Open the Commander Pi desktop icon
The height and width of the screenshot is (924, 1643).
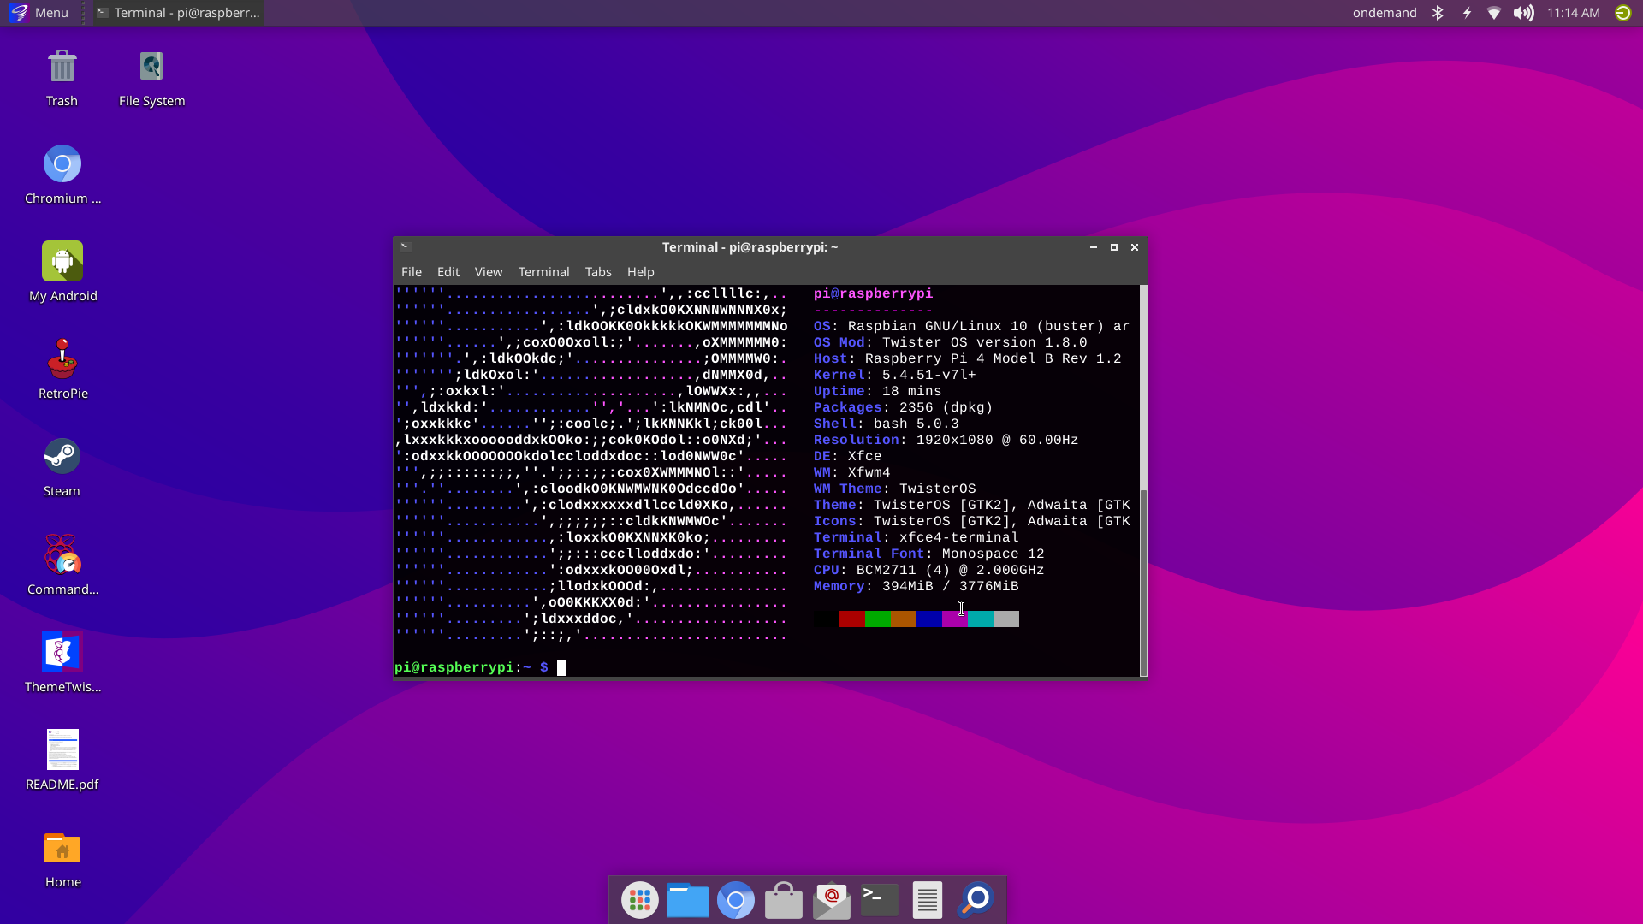[62, 555]
